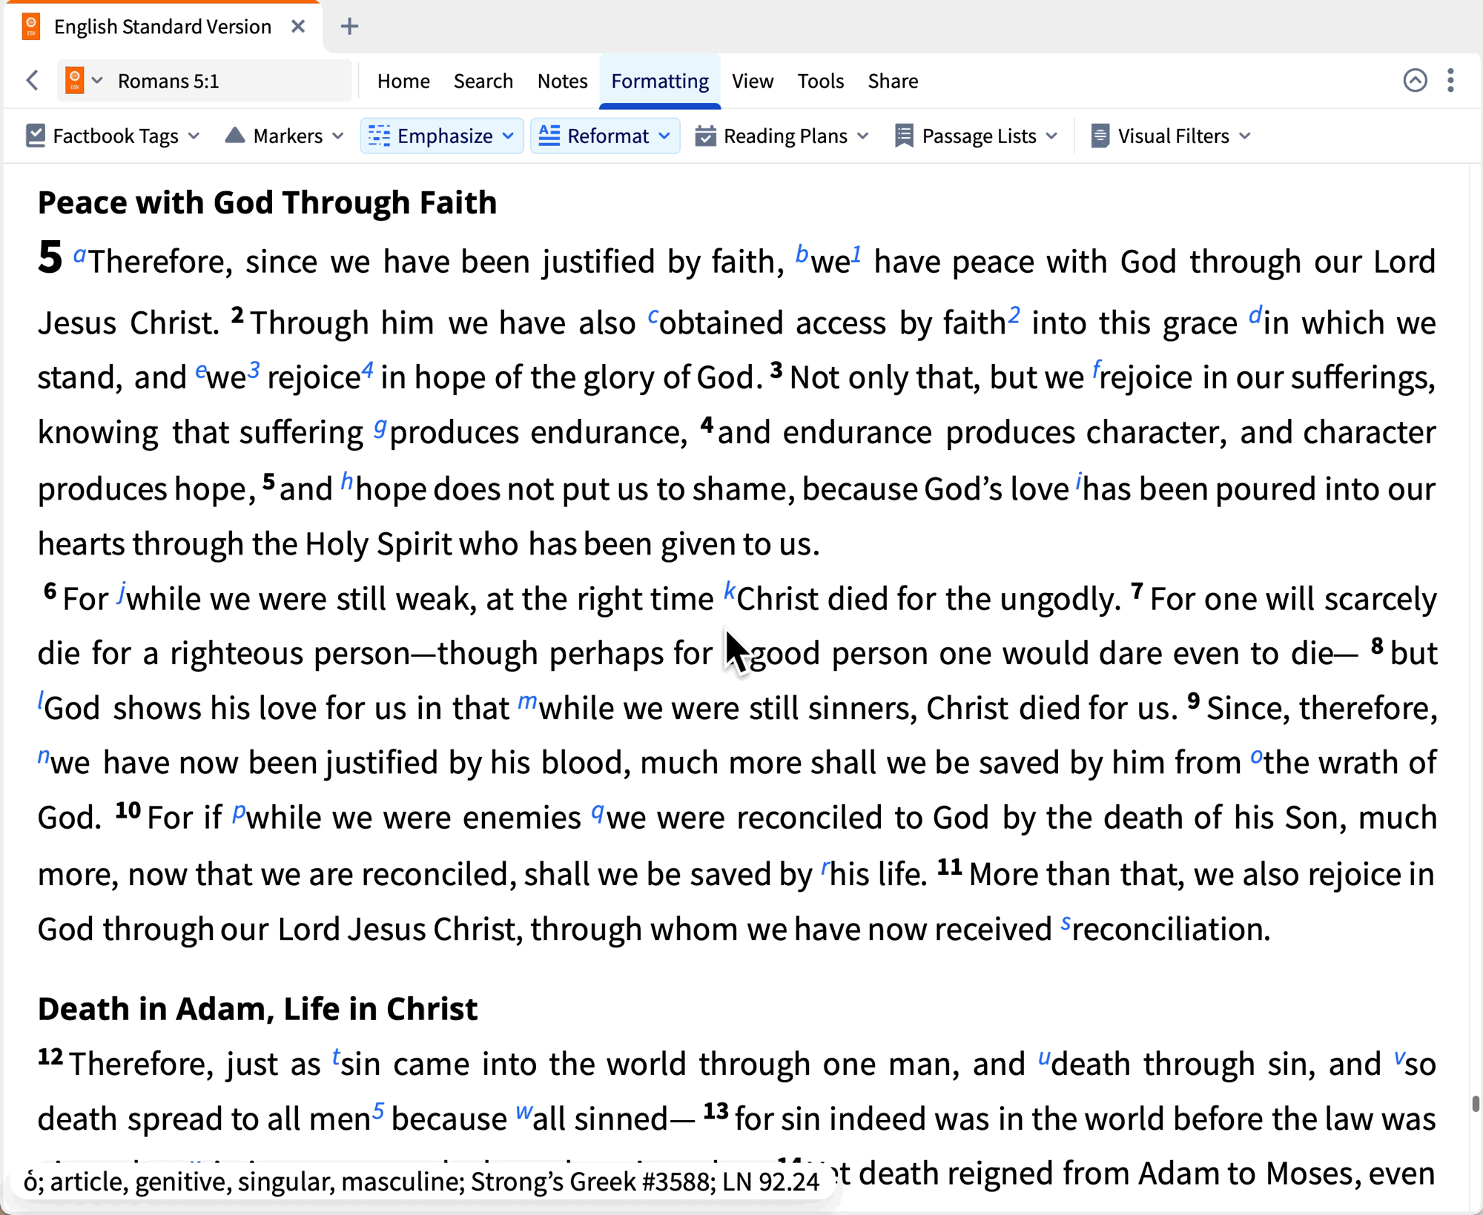Click the ESV resource icon beside Romans 5:1
This screenshot has height=1215, width=1483.
click(x=75, y=80)
